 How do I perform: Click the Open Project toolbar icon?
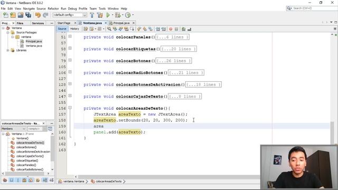tap(21, 15)
